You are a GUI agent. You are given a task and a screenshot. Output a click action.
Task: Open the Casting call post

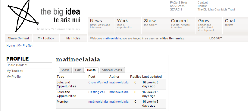(97, 92)
